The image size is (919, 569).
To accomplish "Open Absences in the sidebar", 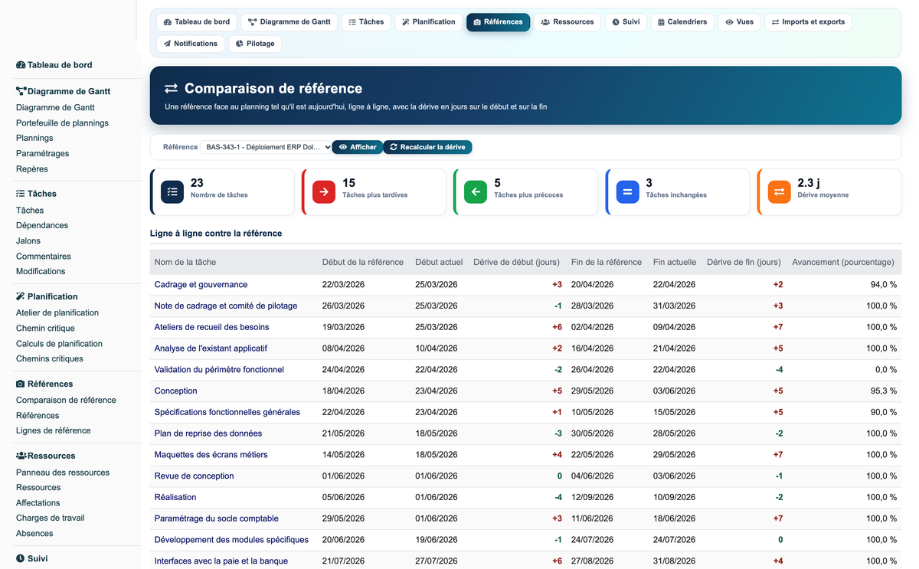I will click(x=34, y=533).
